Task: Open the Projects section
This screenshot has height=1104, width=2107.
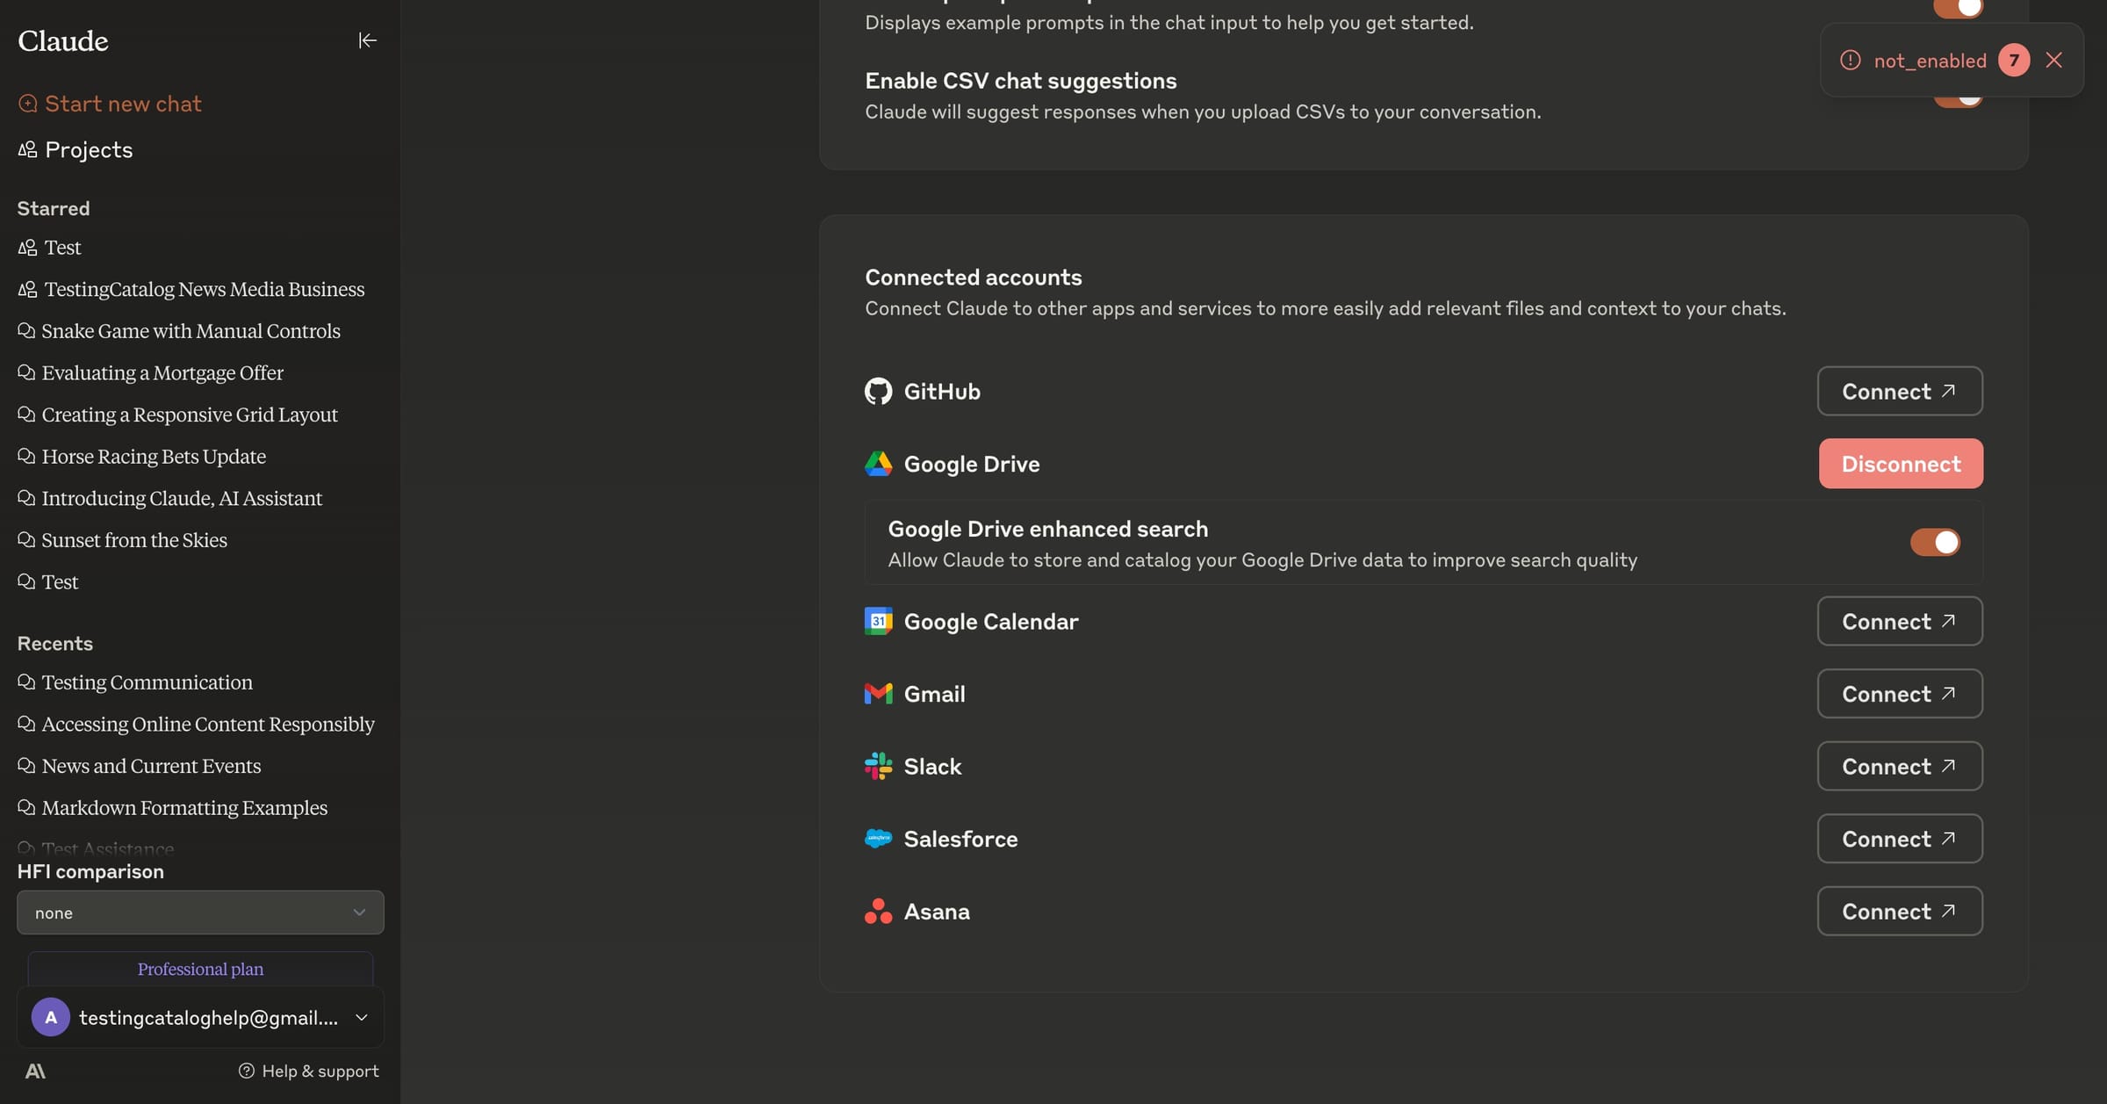Action: click(x=88, y=149)
